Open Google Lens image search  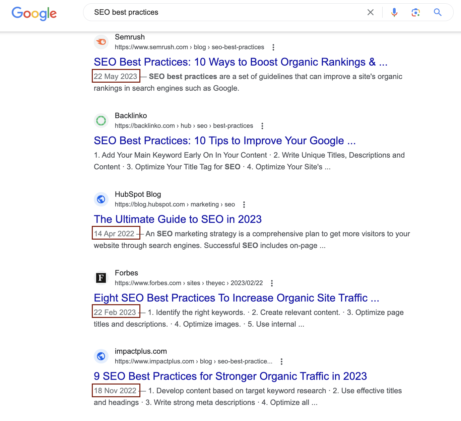coord(416,12)
